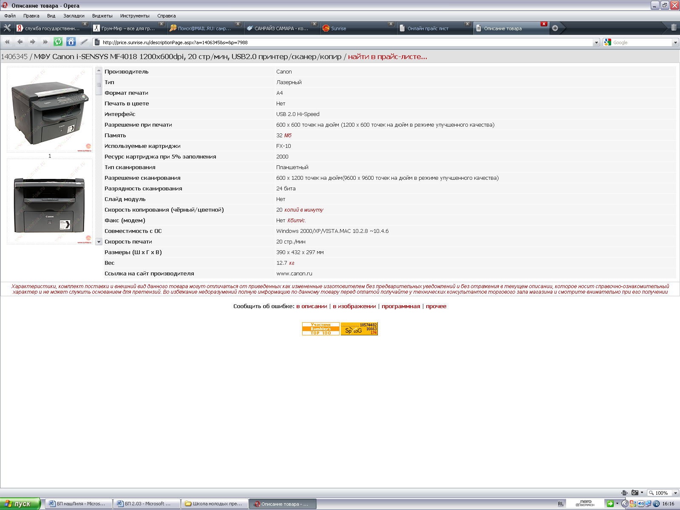Click the camera show-images icon
This screenshot has width=680, height=510.
[635, 493]
